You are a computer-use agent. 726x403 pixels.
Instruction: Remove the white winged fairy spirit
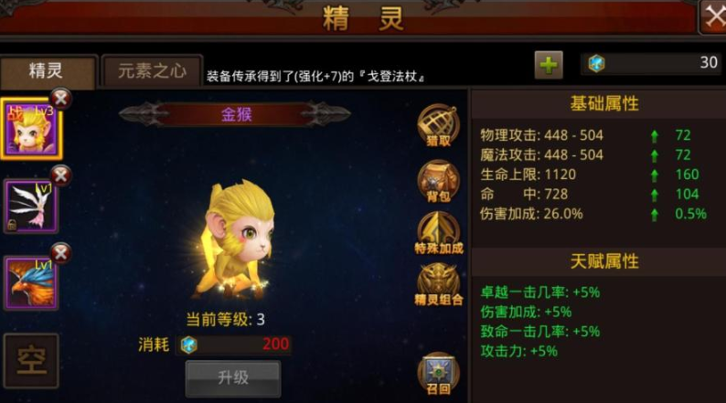point(60,175)
